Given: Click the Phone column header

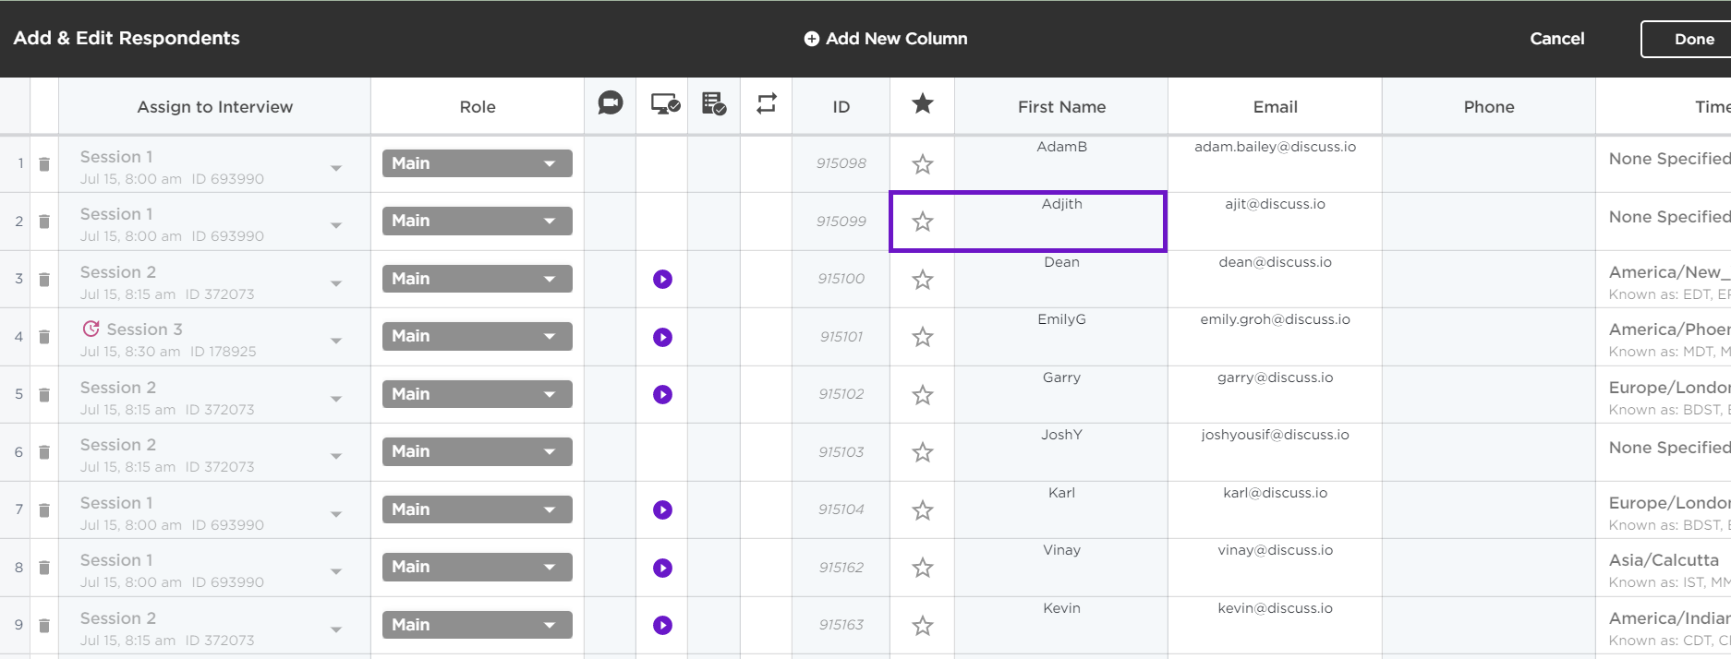Looking at the screenshot, I should click(x=1489, y=107).
